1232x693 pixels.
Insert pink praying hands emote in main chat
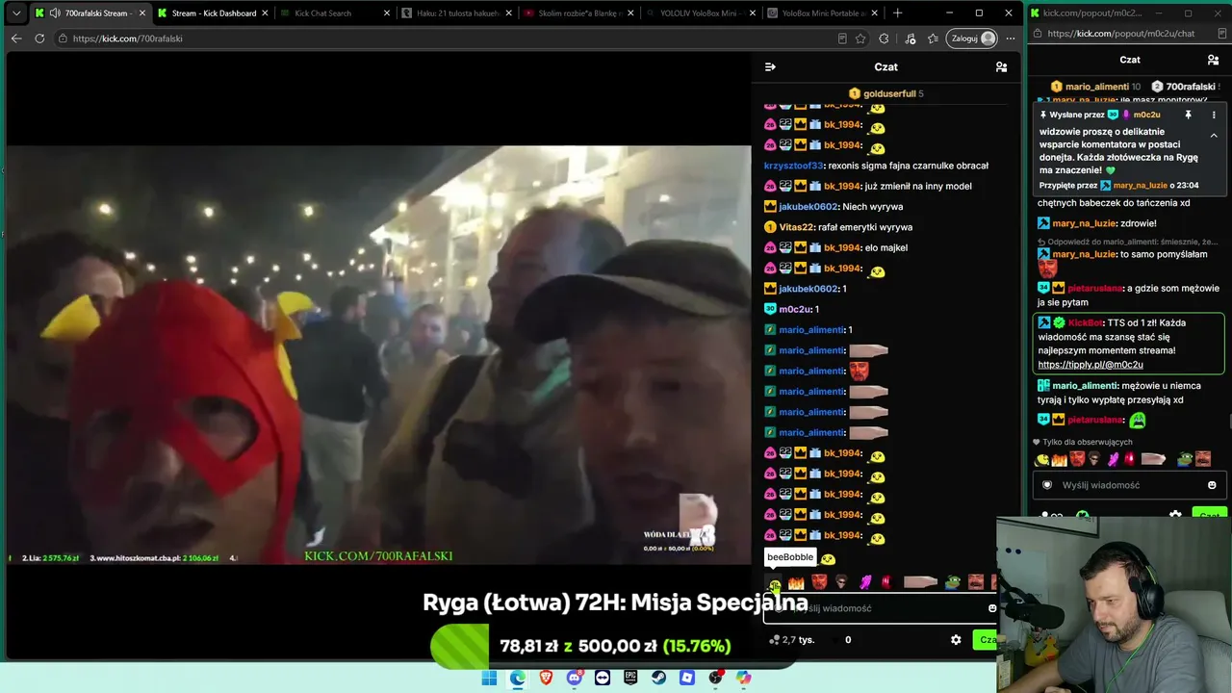[865, 582]
